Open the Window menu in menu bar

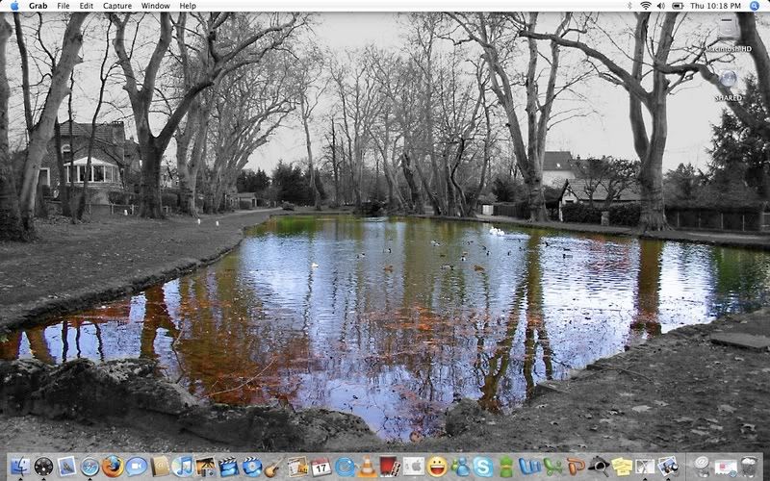[x=155, y=6]
